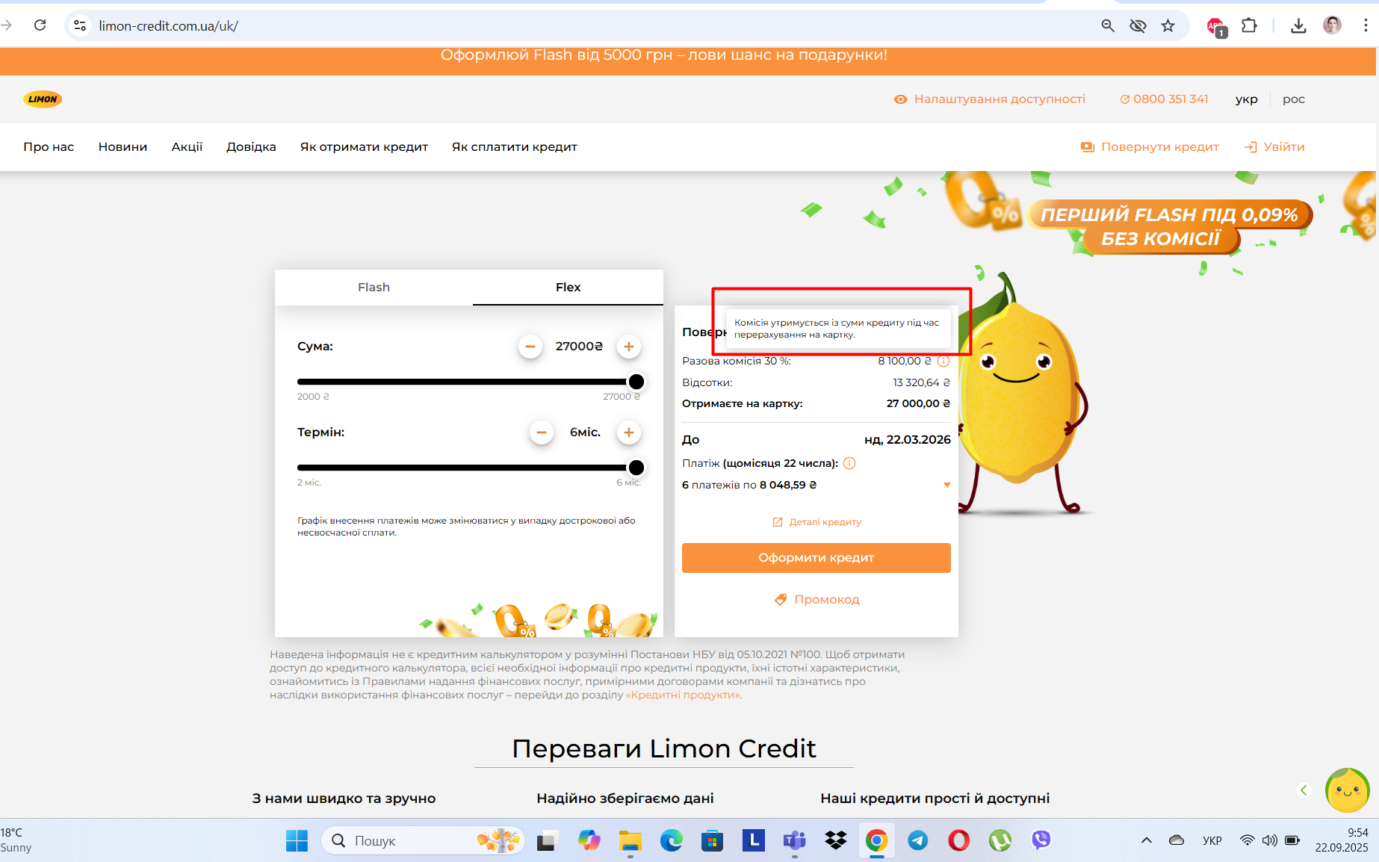Open the ABP adblock extension icon
This screenshot has height=862, width=1379.
[x=1216, y=27]
